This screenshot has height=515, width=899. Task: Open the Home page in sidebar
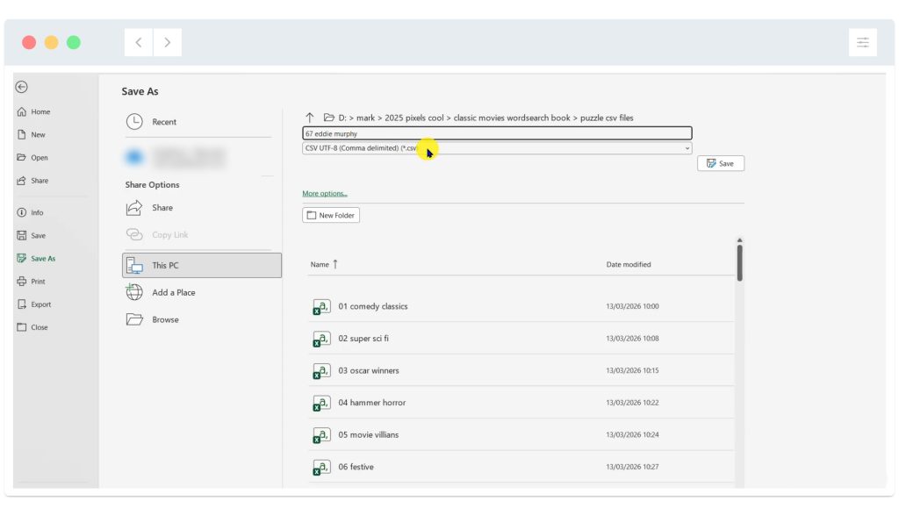click(x=33, y=111)
